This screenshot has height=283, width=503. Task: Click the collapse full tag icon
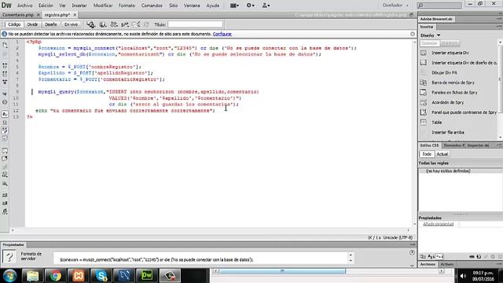pyautogui.click(x=5, y=65)
